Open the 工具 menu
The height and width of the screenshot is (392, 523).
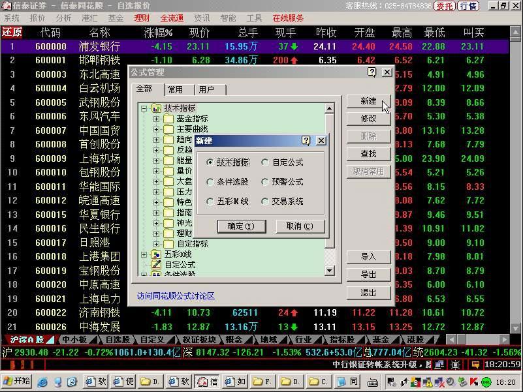click(x=254, y=18)
